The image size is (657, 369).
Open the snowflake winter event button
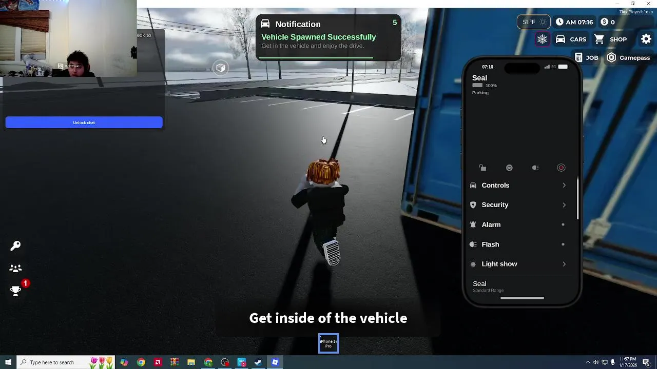tap(542, 39)
